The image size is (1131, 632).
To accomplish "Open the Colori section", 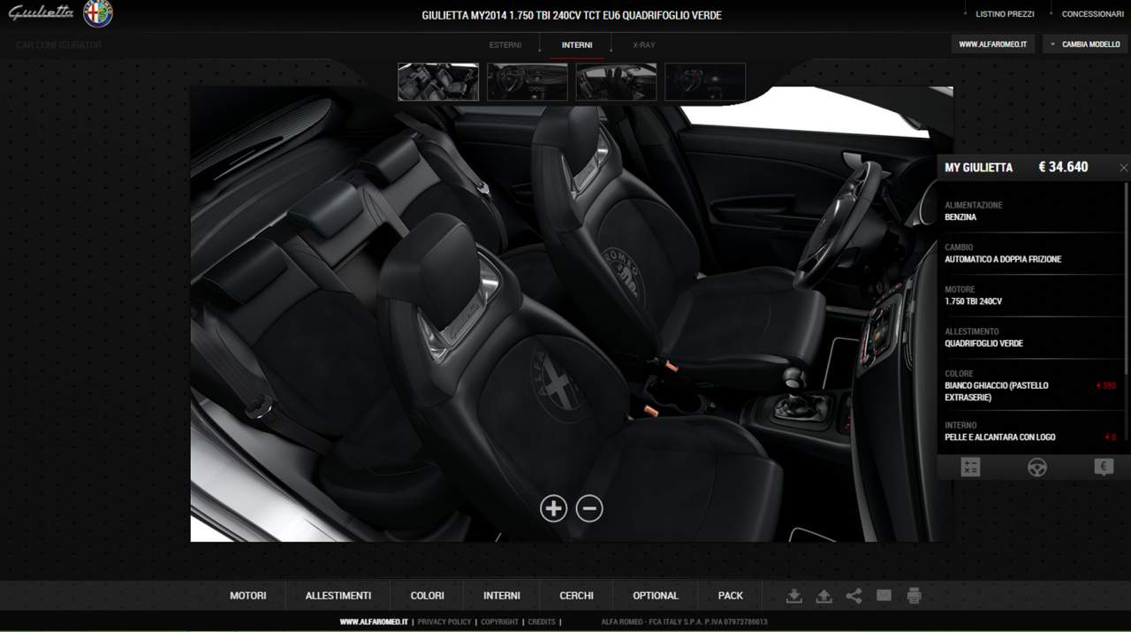I will point(428,596).
